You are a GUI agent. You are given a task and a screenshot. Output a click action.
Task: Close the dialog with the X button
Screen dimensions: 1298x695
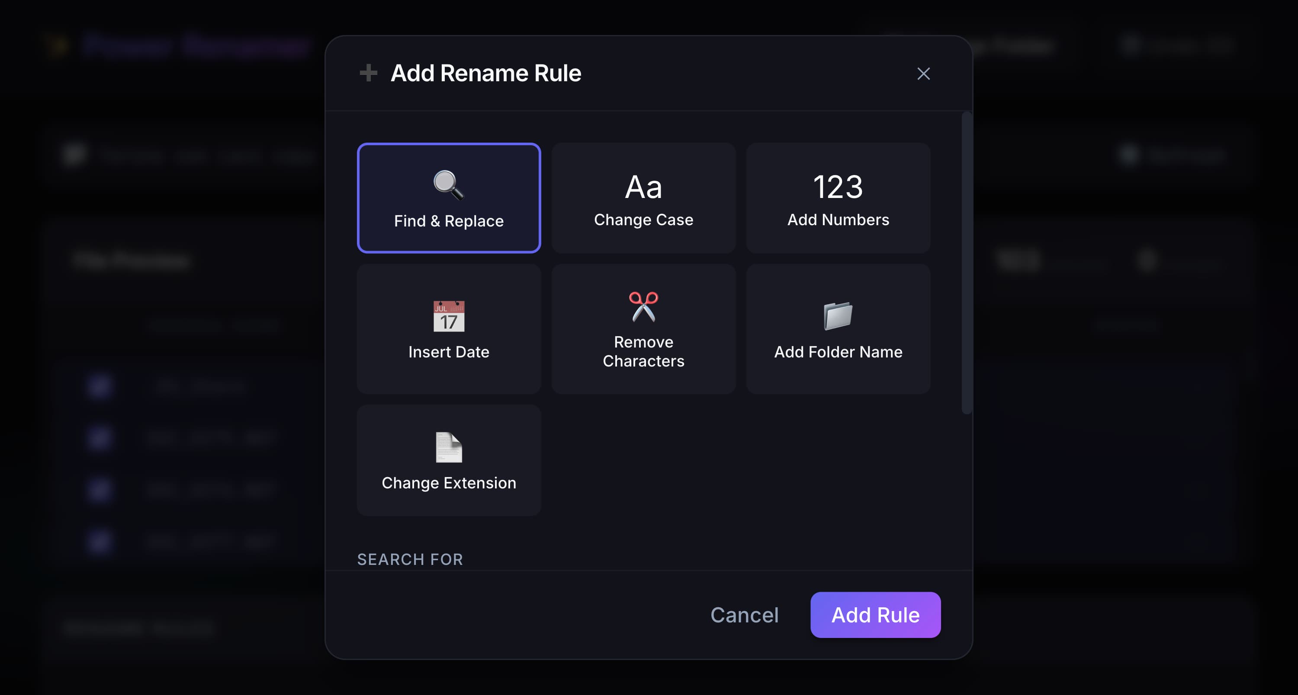923,74
